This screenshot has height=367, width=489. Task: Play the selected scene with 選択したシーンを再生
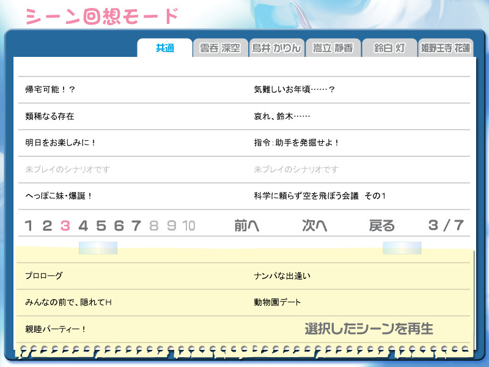click(x=369, y=329)
